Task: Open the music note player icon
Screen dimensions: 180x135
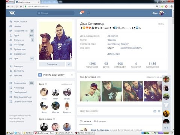Action: [x=88, y=13]
